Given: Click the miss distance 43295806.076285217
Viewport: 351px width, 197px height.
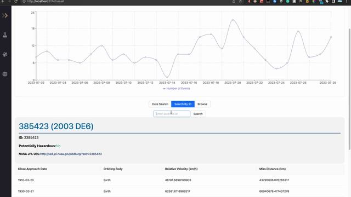Looking at the screenshot, I should tap(274, 180).
